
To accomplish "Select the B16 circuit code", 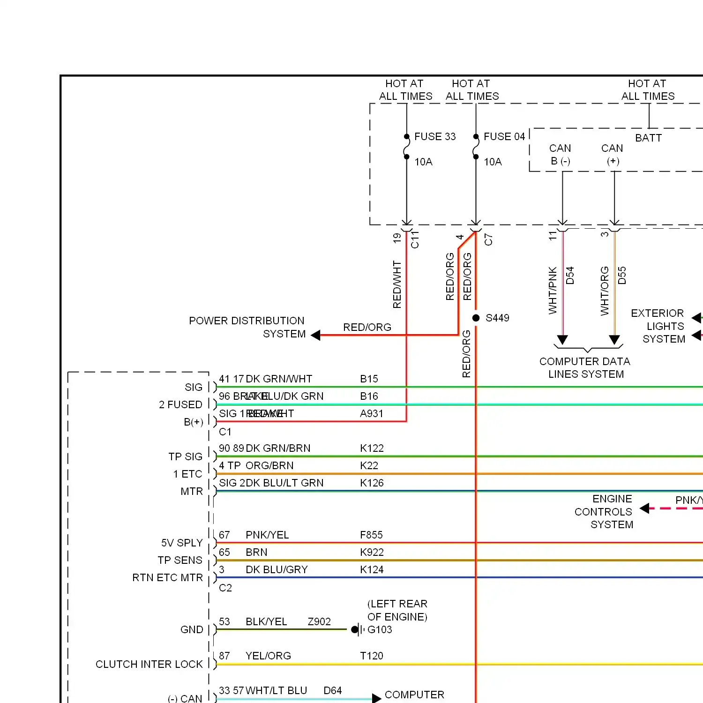I will (369, 396).
